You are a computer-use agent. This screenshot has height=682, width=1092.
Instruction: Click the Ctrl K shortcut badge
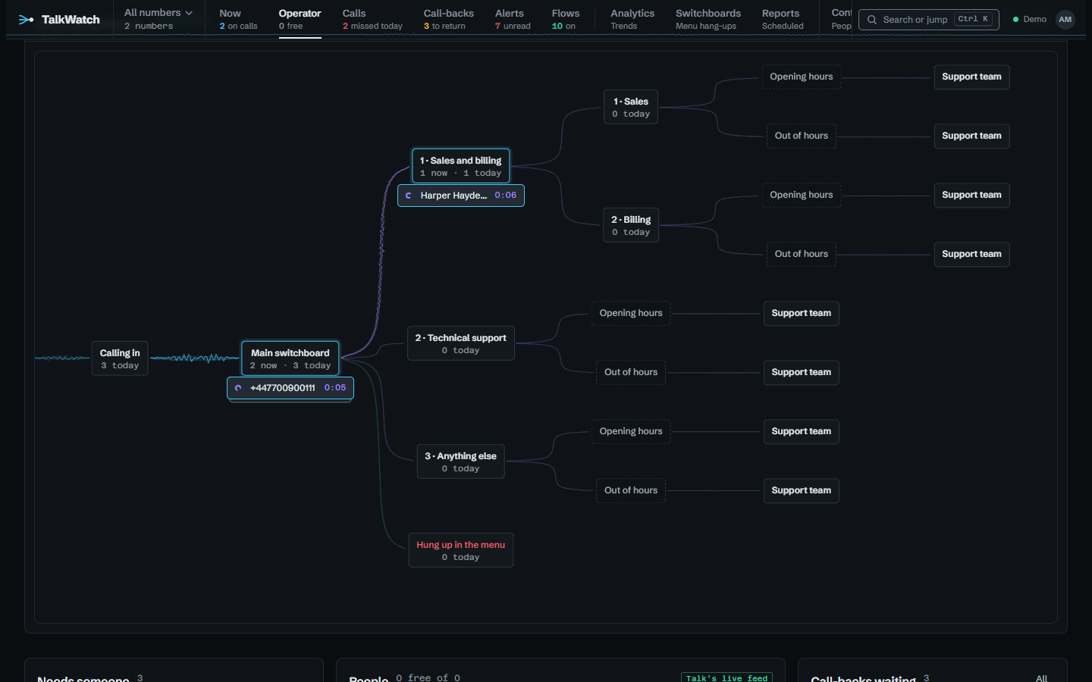[x=973, y=19]
